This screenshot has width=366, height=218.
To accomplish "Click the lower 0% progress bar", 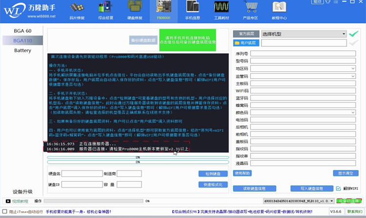I will pyautogui.click(x=138, y=162).
